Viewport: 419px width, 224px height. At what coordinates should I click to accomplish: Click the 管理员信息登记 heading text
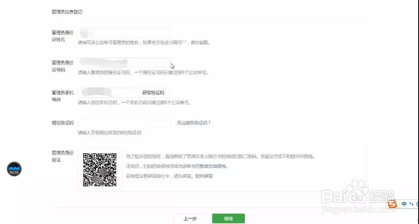(x=67, y=12)
